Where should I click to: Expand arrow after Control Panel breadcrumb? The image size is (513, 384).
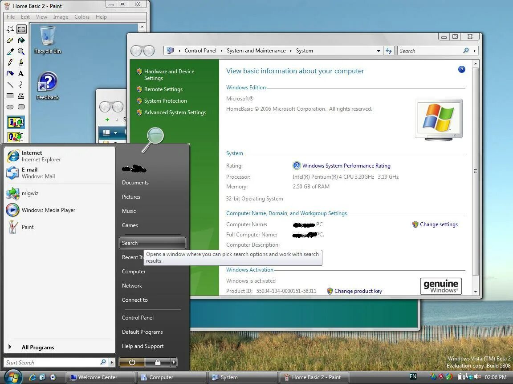click(x=221, y=51)
